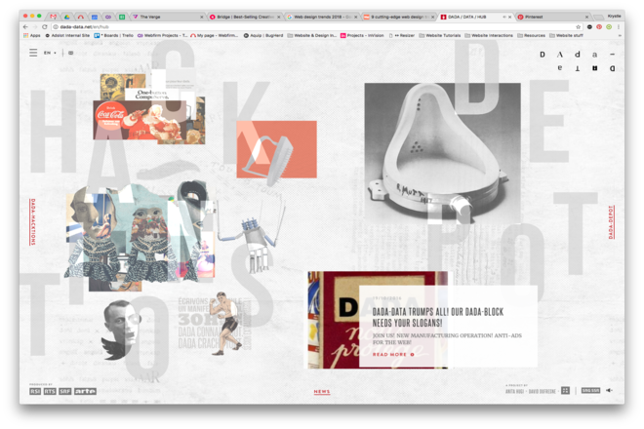Mute audio on the DADA / DATA / HUB tab
The width and height of the screenshot is (644, 429).
[504, 17]
